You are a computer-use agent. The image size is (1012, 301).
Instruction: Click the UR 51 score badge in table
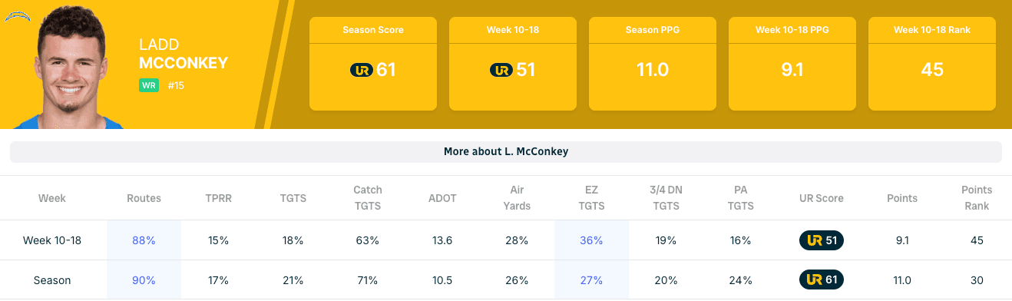pyautogui.click(x=821, y=240)
